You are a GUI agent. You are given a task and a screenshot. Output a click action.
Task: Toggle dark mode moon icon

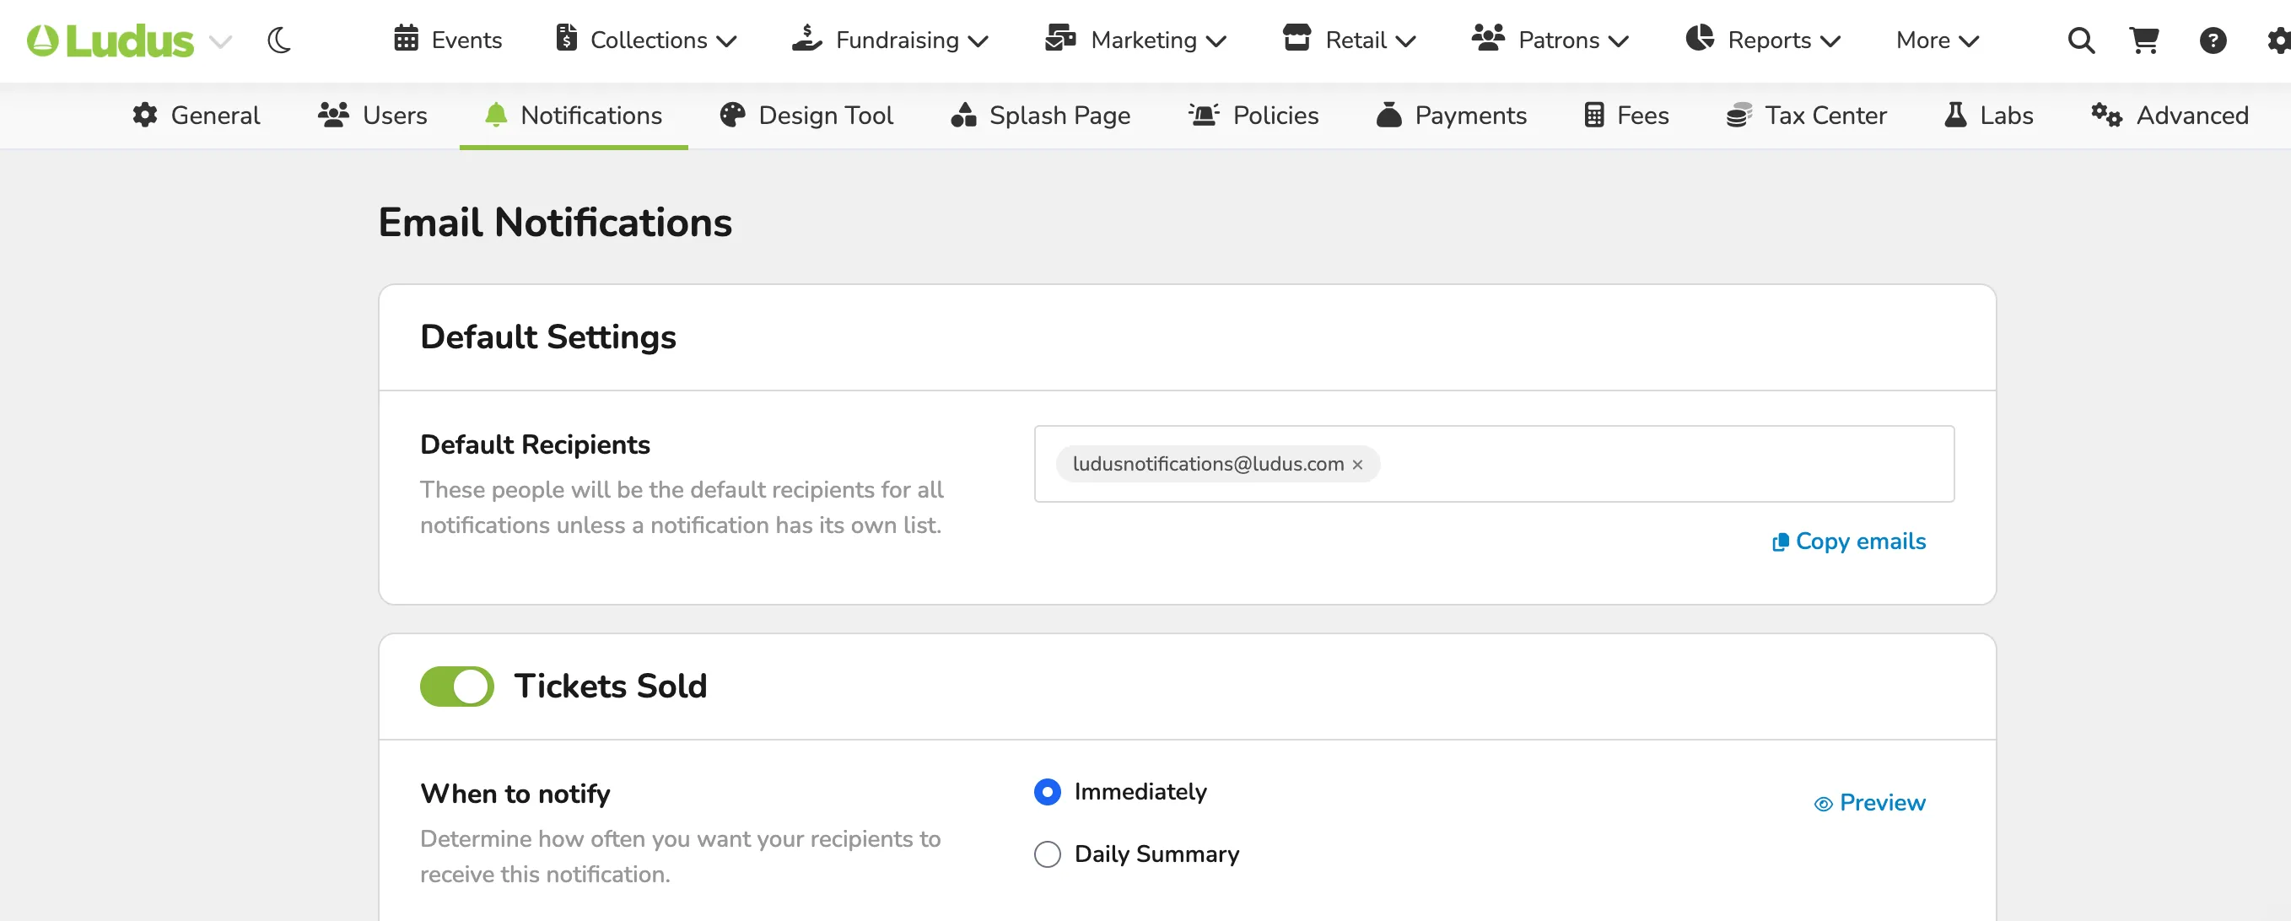click(x=279, y=40)
